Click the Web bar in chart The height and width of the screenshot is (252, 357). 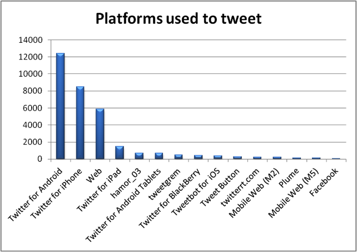(x=100, y=134)
